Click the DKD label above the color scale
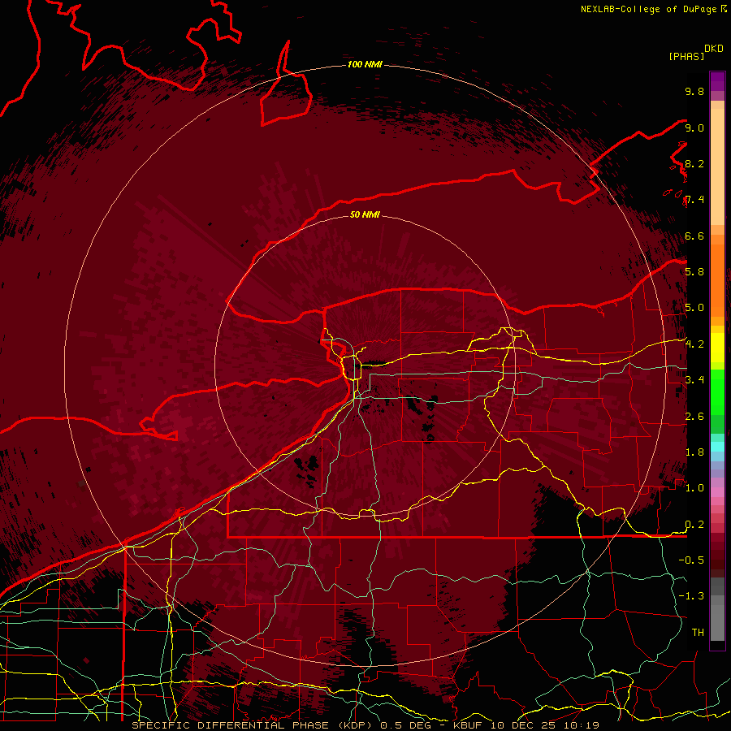731x731 pixels. click(x=714, y=49)
